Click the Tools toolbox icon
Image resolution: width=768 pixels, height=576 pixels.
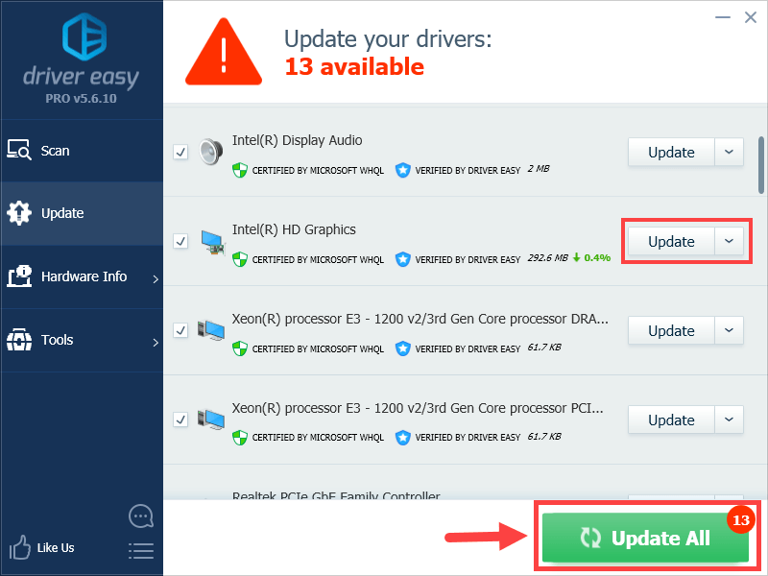[x=19, y=340]
